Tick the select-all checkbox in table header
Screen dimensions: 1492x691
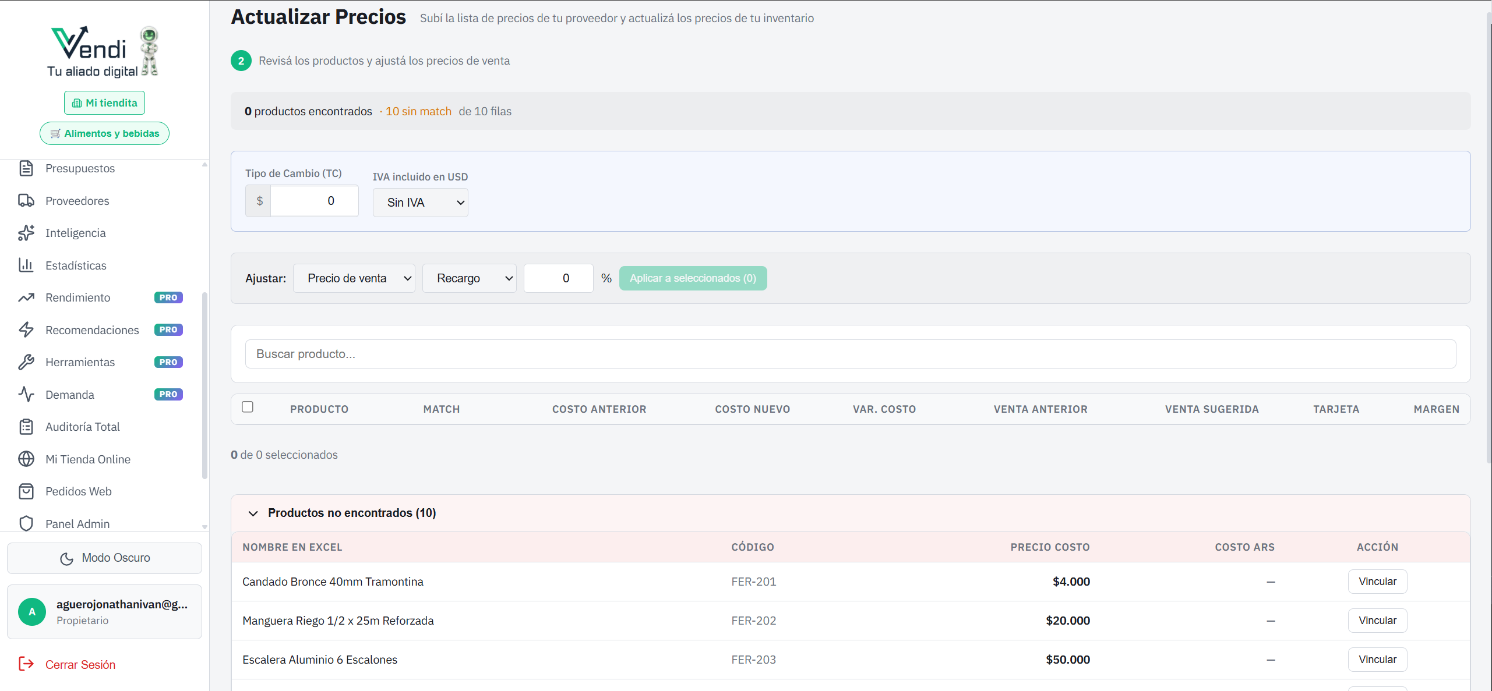tap(248, 407)
